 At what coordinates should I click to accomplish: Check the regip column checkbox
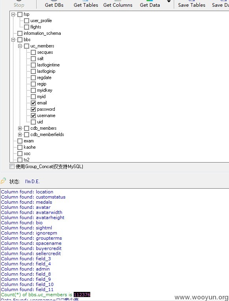coord(33,84)
